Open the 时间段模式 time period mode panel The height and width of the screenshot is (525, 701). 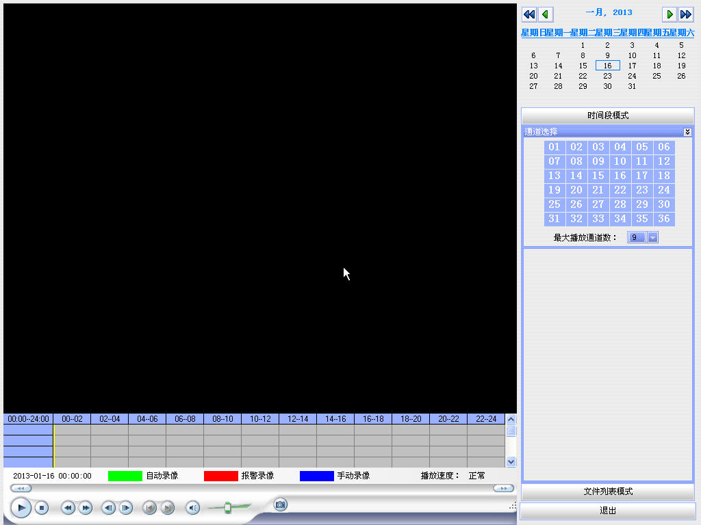(x=608, y=116)
